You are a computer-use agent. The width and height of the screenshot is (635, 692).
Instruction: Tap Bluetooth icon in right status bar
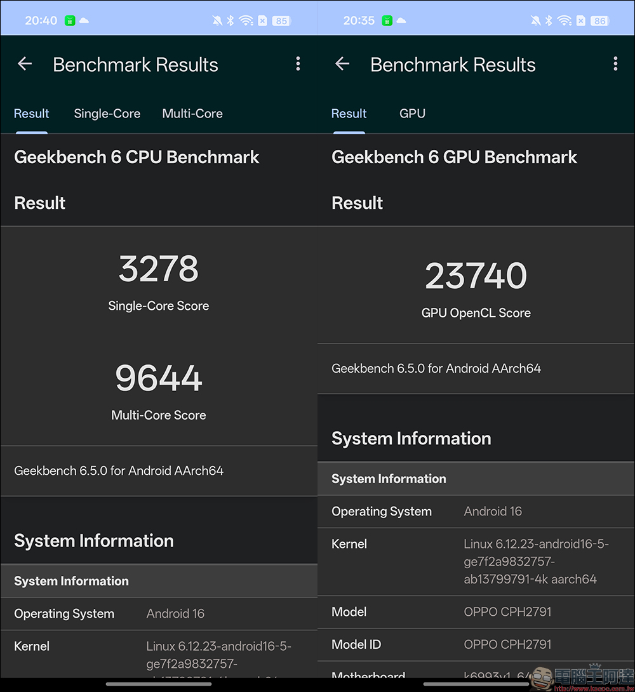pyautogui.click(x=549, y=21)
